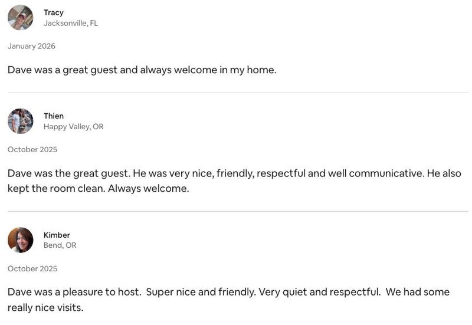Open Thien's profile photo
The height and width of the screenshot is (325, 472).
[x=21, y=121]
